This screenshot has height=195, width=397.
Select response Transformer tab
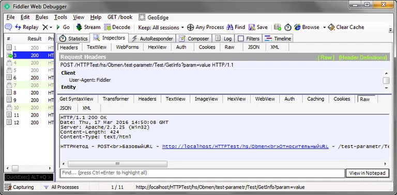click(116, 99)
